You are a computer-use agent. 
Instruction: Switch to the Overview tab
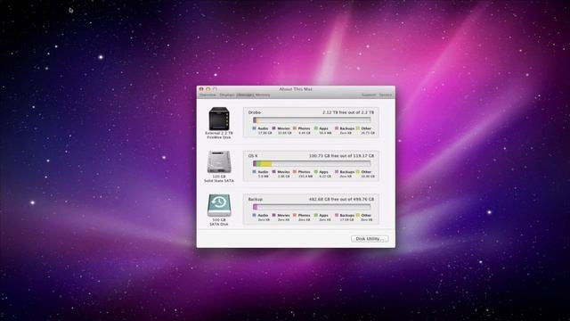point(208,95)
